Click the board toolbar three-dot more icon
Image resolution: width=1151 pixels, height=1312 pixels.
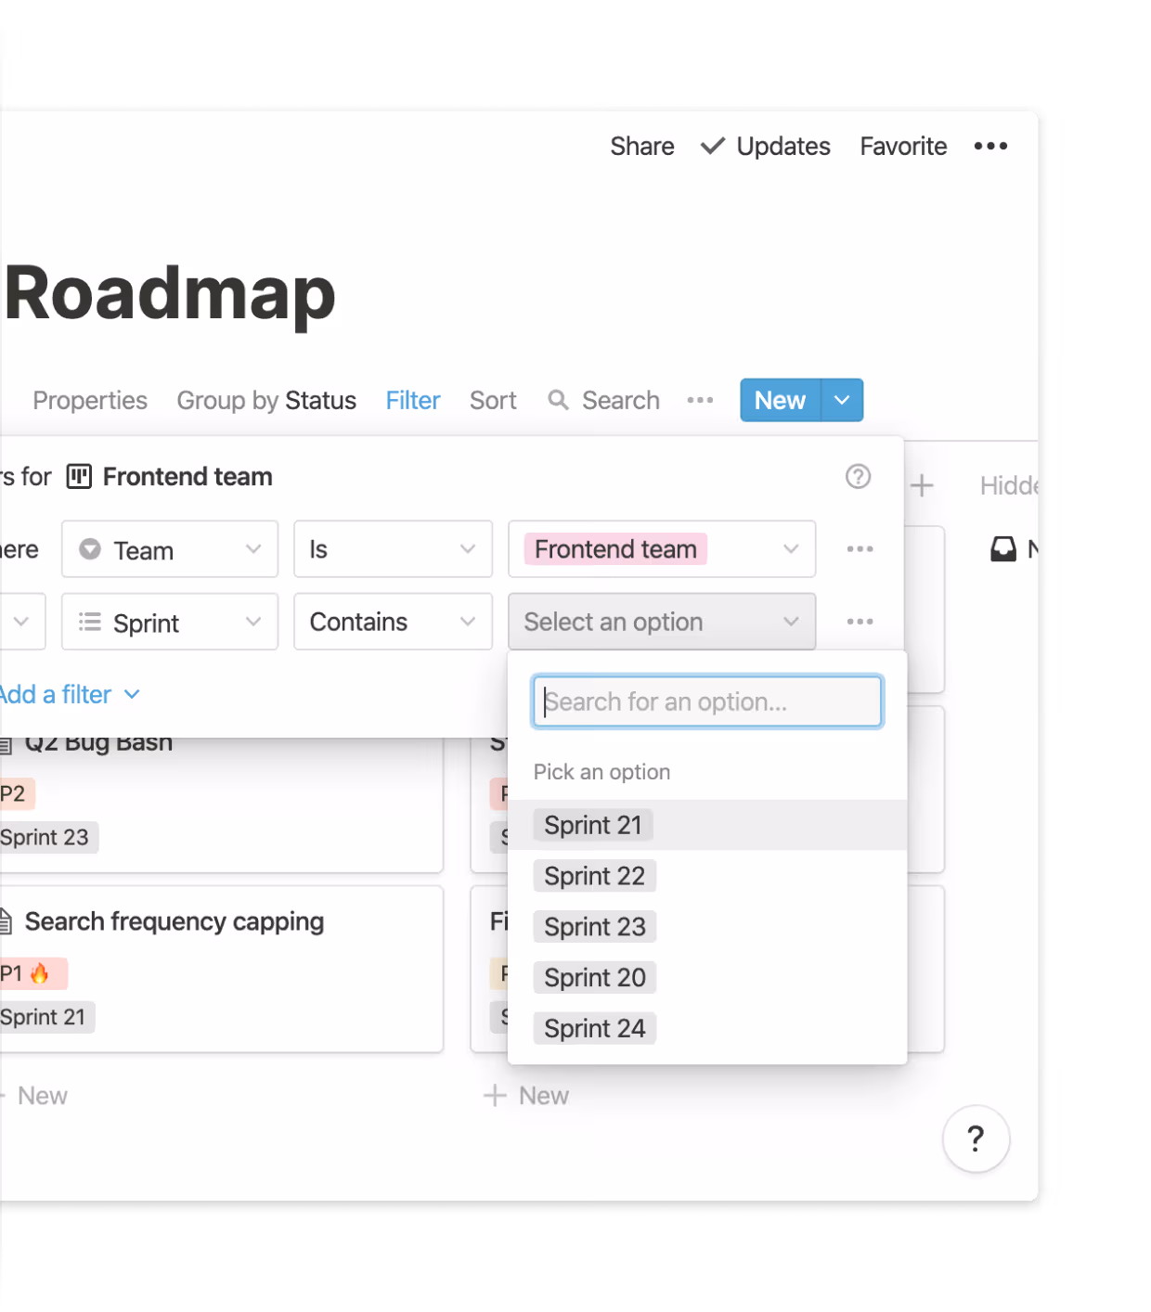[700, 401]
